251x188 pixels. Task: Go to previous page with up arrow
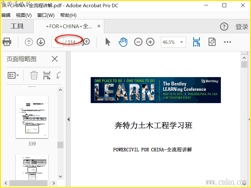(x=29, y=42)
